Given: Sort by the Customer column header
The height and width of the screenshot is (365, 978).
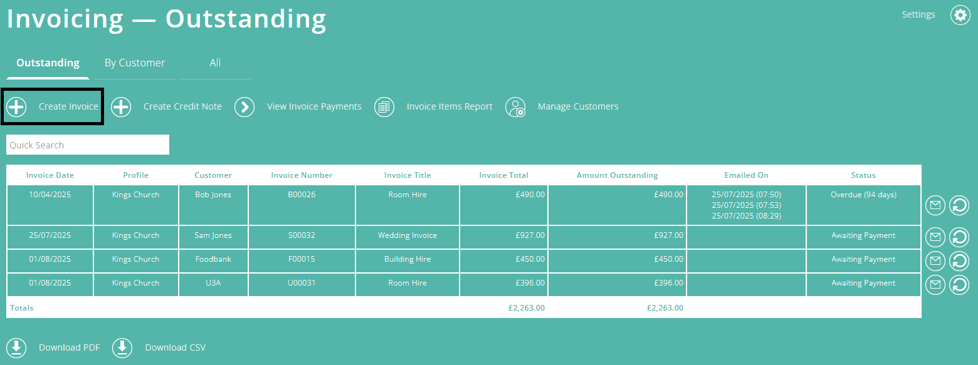Looking at the screenshot, I should pyautogui.click(x=213, y=175).
